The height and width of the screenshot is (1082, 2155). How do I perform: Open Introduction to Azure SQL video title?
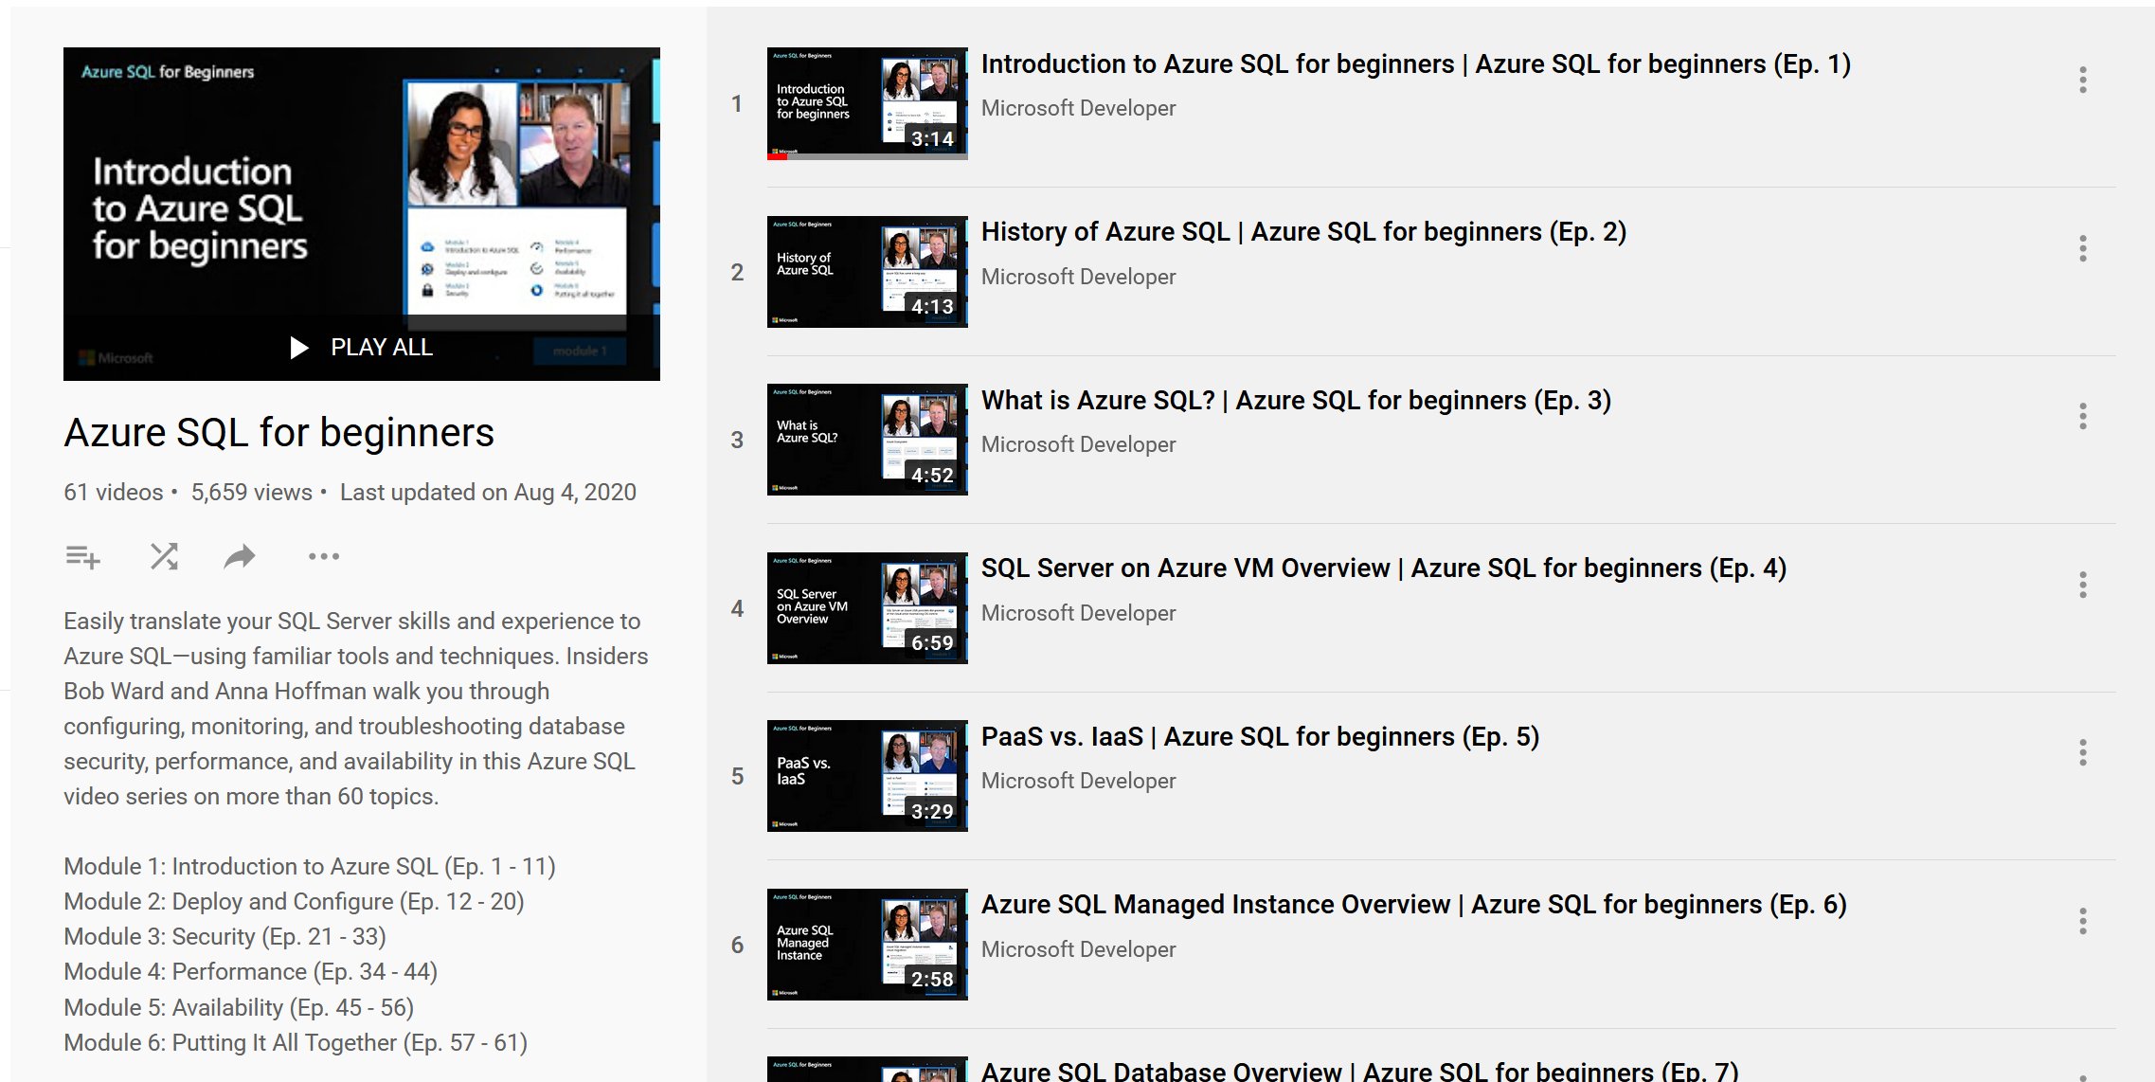pos(1415,64)
